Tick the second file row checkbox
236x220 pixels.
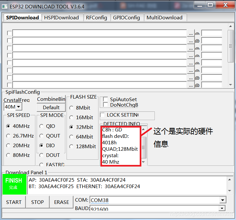click(x=9, y=41)
